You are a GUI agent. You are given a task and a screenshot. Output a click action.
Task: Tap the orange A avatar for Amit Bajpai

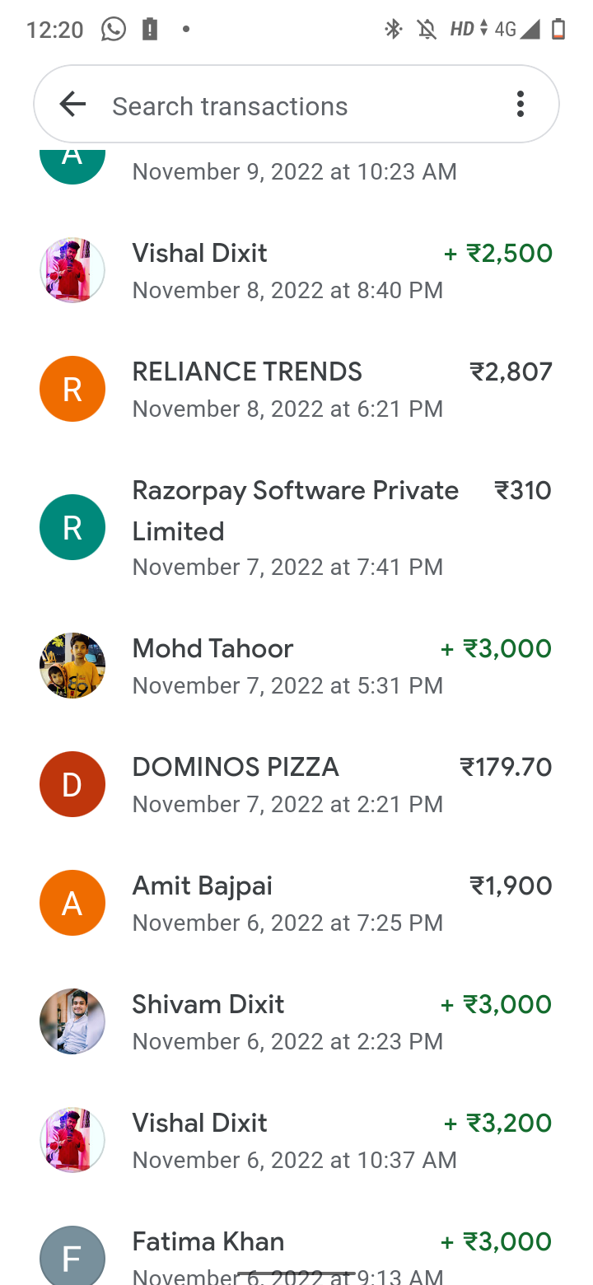pyautogui.click(x=72, y=903)
